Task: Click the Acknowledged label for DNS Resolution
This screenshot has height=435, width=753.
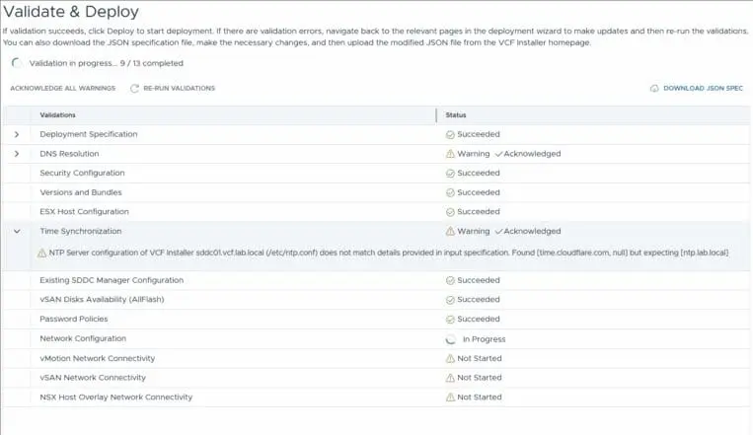Action: pos(531,154)
